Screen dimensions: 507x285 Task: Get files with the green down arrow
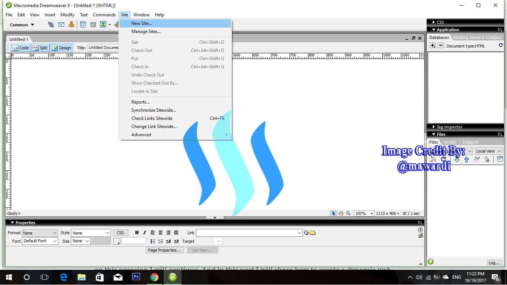click(457, 159)
